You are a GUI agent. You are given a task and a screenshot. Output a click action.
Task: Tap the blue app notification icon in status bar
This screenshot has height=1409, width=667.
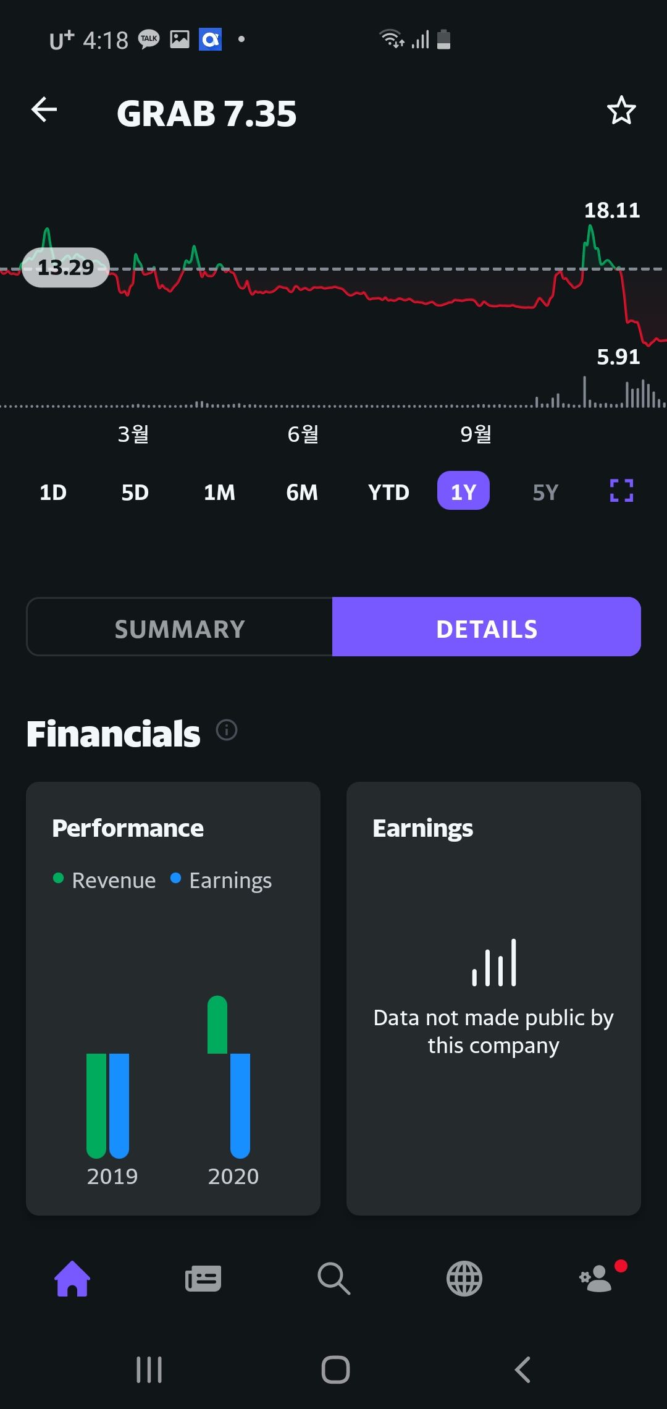point(210,40)
